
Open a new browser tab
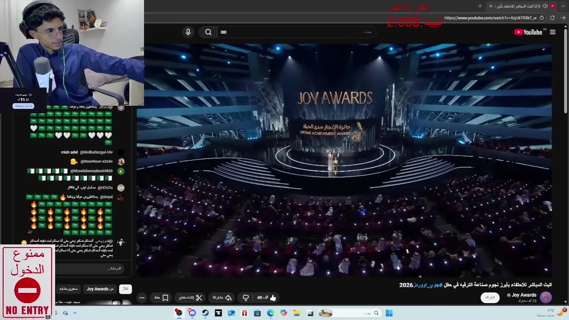[480, 6]
